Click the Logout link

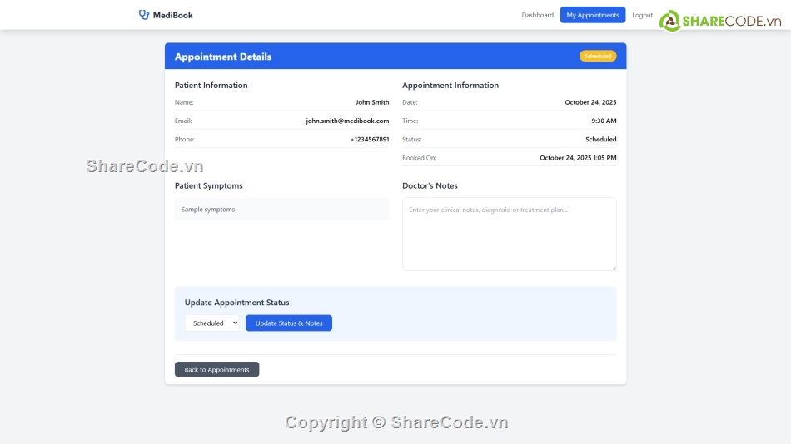642,15
